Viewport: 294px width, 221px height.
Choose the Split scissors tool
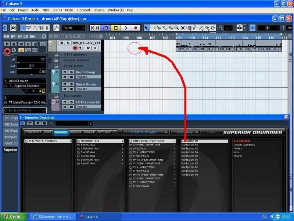coord(159,28)
